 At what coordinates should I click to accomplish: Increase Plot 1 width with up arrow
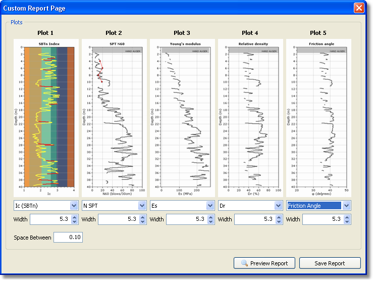pos(74,217)
